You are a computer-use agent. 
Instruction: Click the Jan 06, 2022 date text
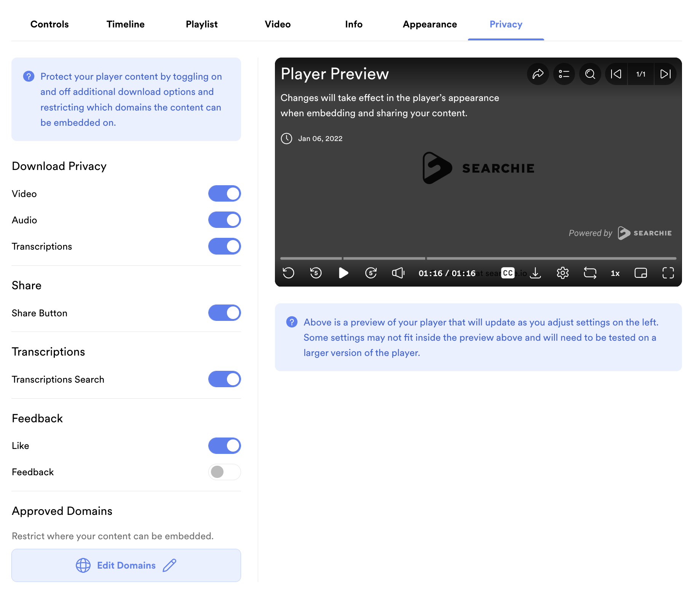[320, 139]
